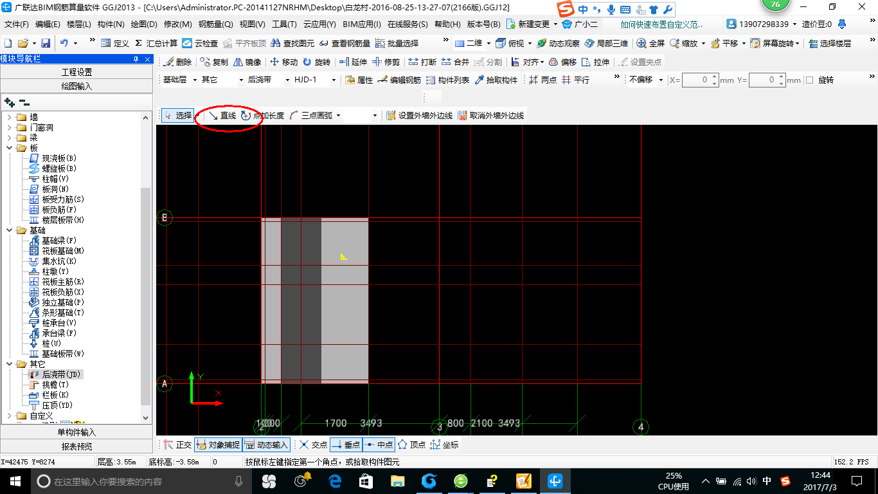878x494 pixels.
Task: Select the 平行 parallel axis tool
Action: click(575, 80)
